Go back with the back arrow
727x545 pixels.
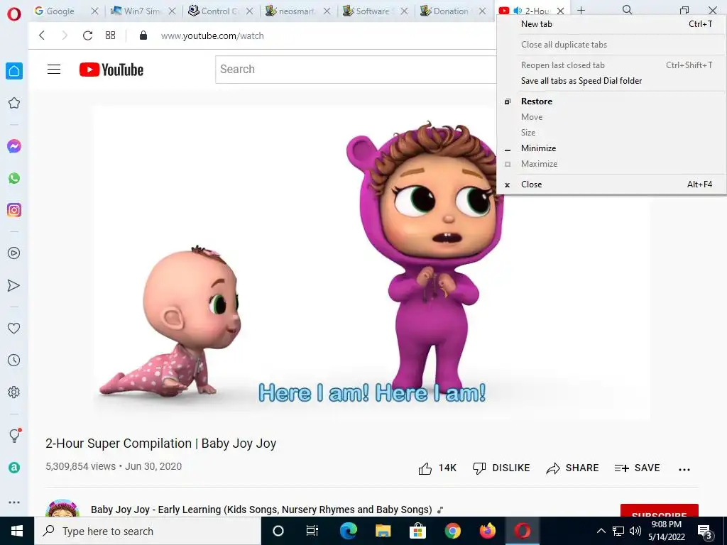(42, 35)
